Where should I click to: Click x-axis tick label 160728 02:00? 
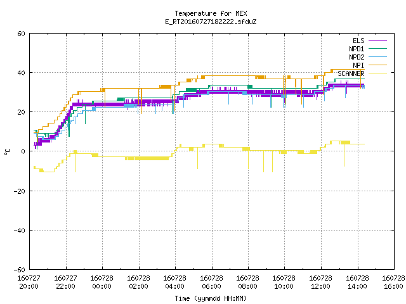pyautogui.click(x=138, y=282)
